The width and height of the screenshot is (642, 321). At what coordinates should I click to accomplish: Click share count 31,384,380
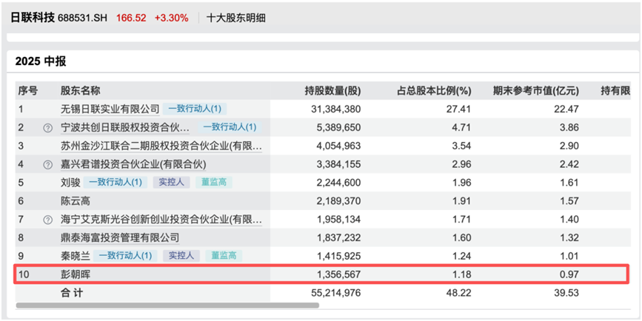point(335,109)
